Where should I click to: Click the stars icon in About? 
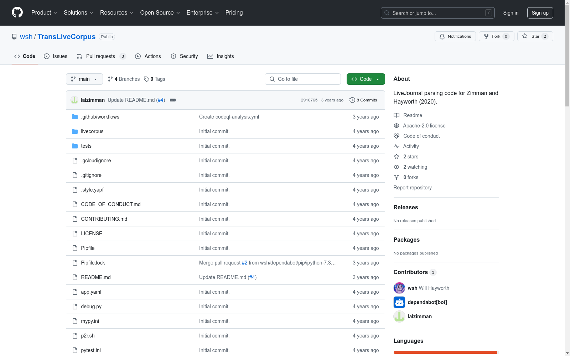(397, 157)
